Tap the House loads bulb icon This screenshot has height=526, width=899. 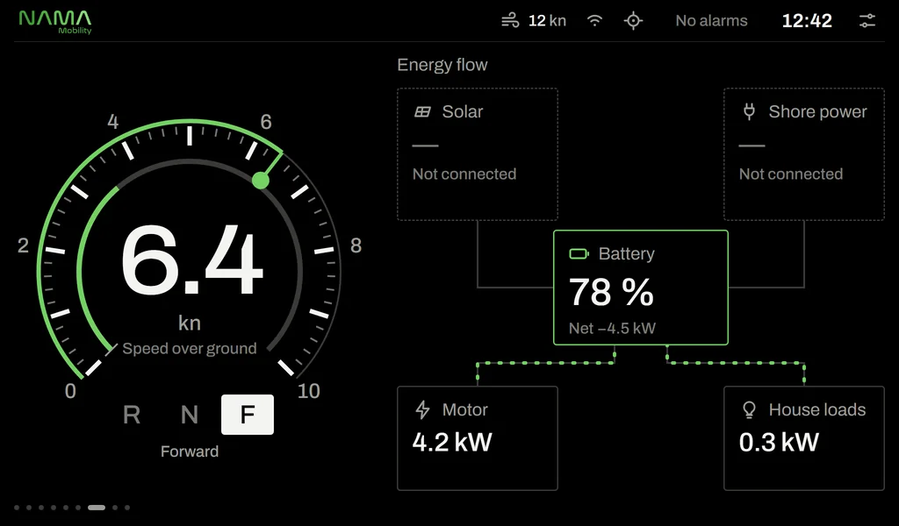click(749, 409)
